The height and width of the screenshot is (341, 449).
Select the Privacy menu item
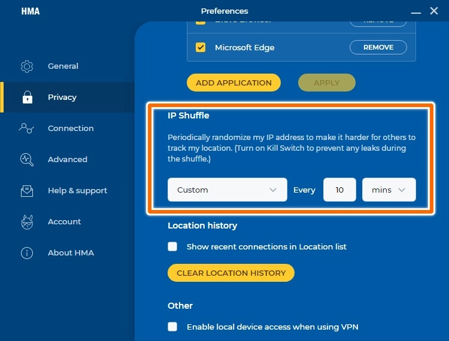point(67,98)
